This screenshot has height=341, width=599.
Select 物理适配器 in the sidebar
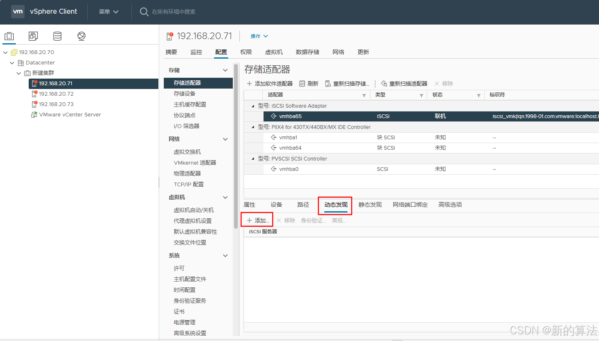[187, 173]
